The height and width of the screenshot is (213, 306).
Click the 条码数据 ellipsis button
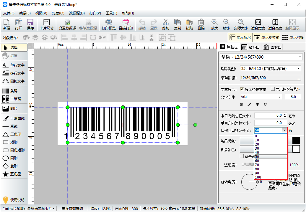tap(298, 78)
